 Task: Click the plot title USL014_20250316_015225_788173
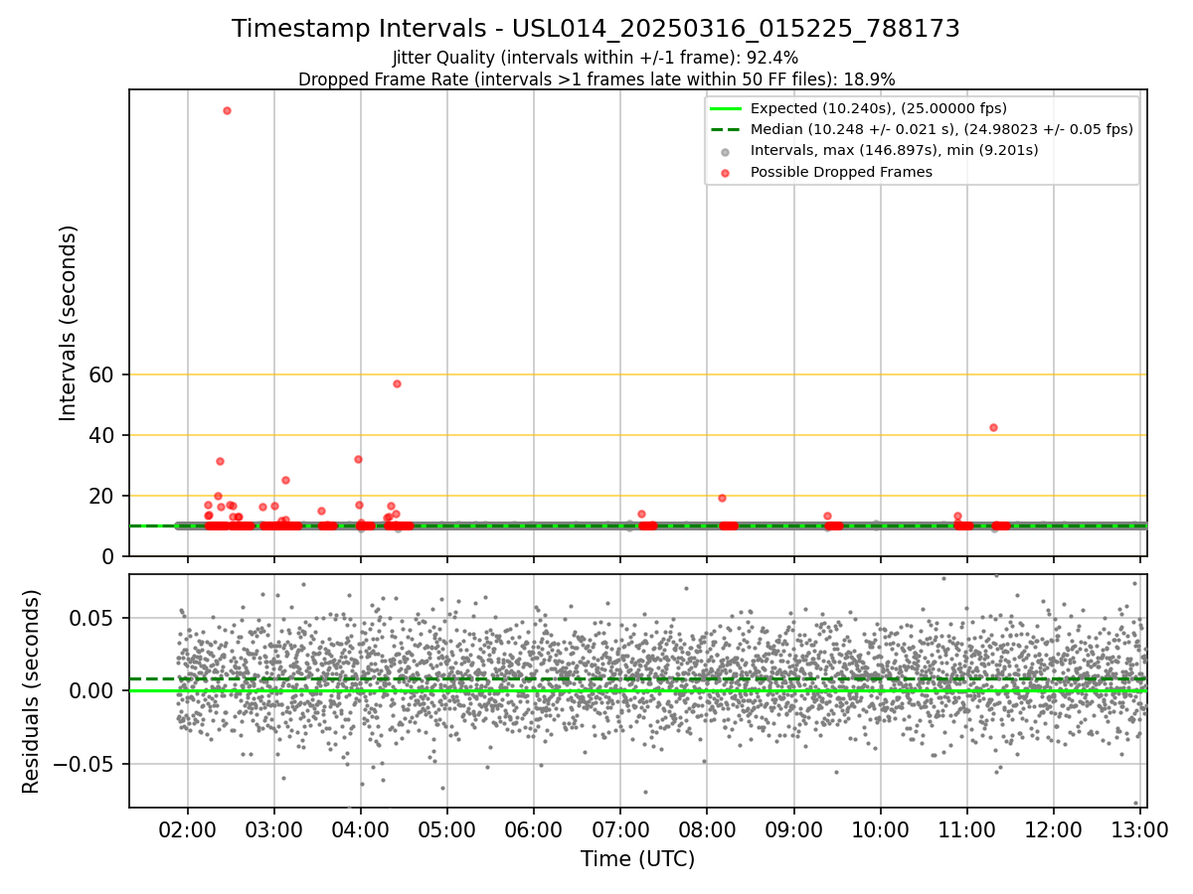[596, 29]
